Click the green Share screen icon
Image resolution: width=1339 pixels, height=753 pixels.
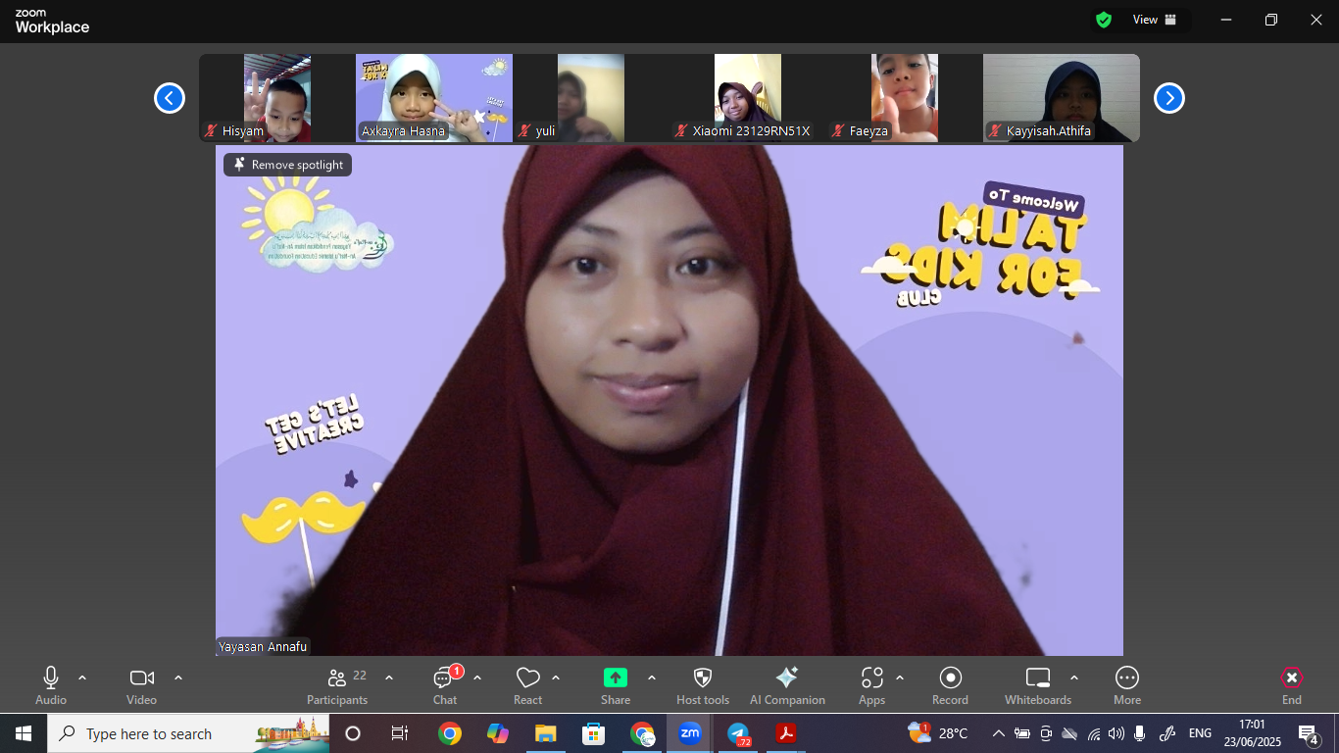616,678
